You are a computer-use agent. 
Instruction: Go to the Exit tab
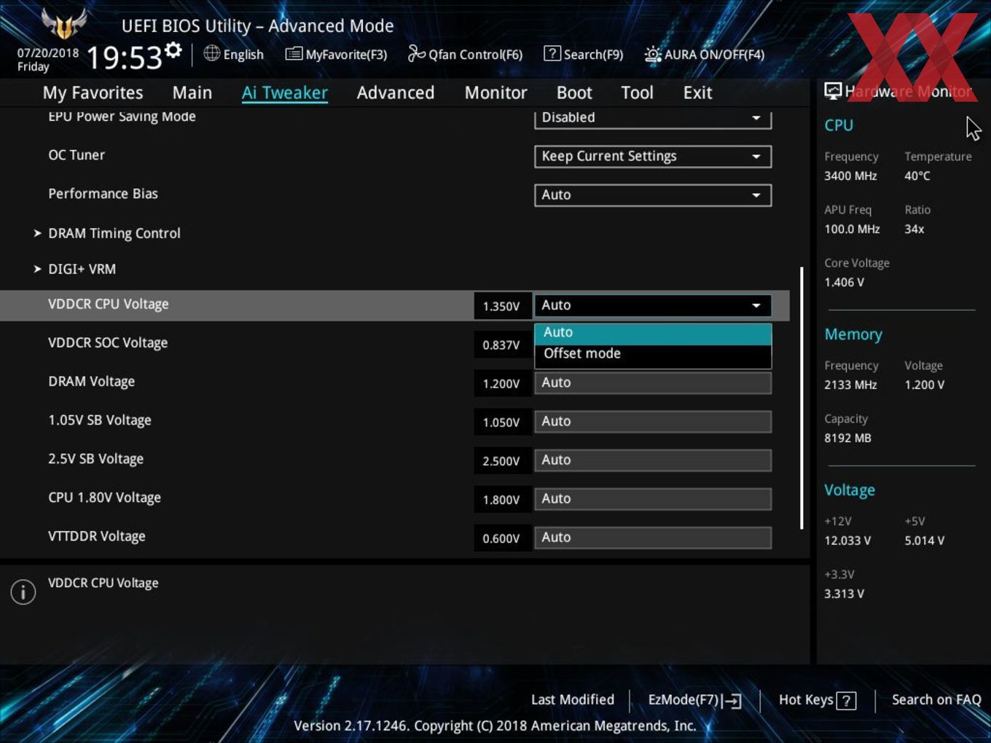point(697,93)
